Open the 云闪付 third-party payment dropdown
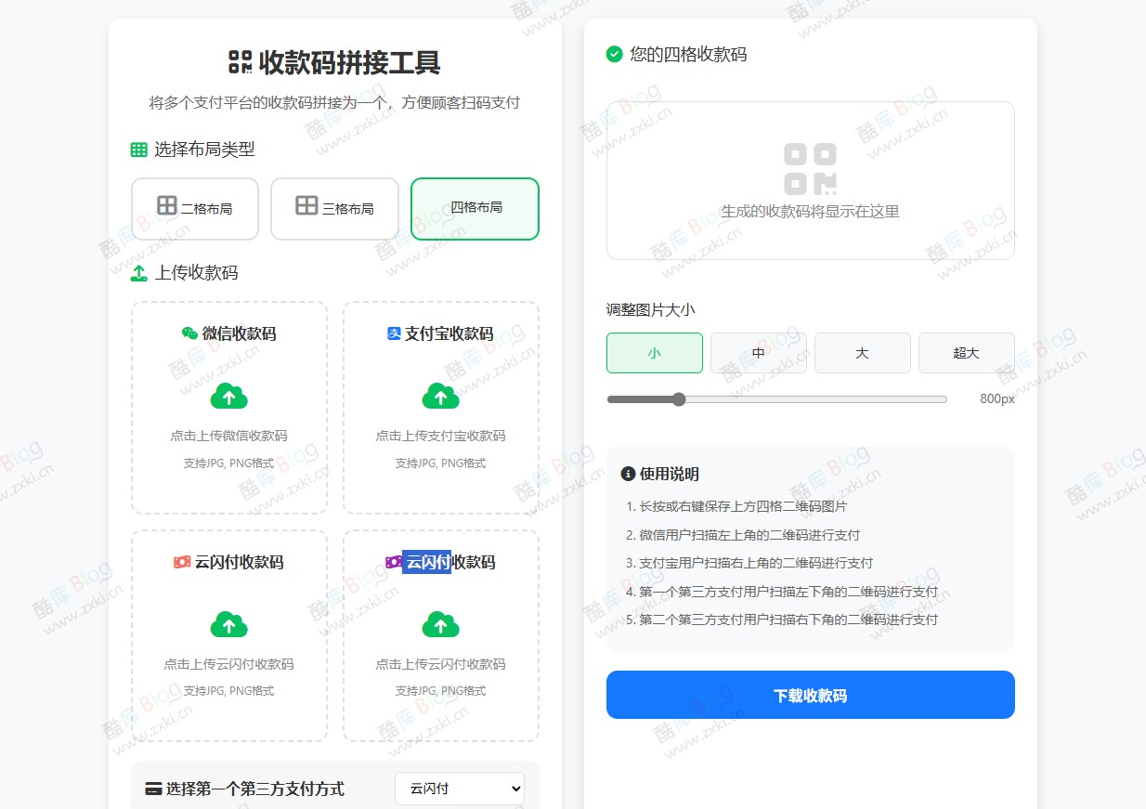Screen dimensions: 1146x809 coord(460,789)
